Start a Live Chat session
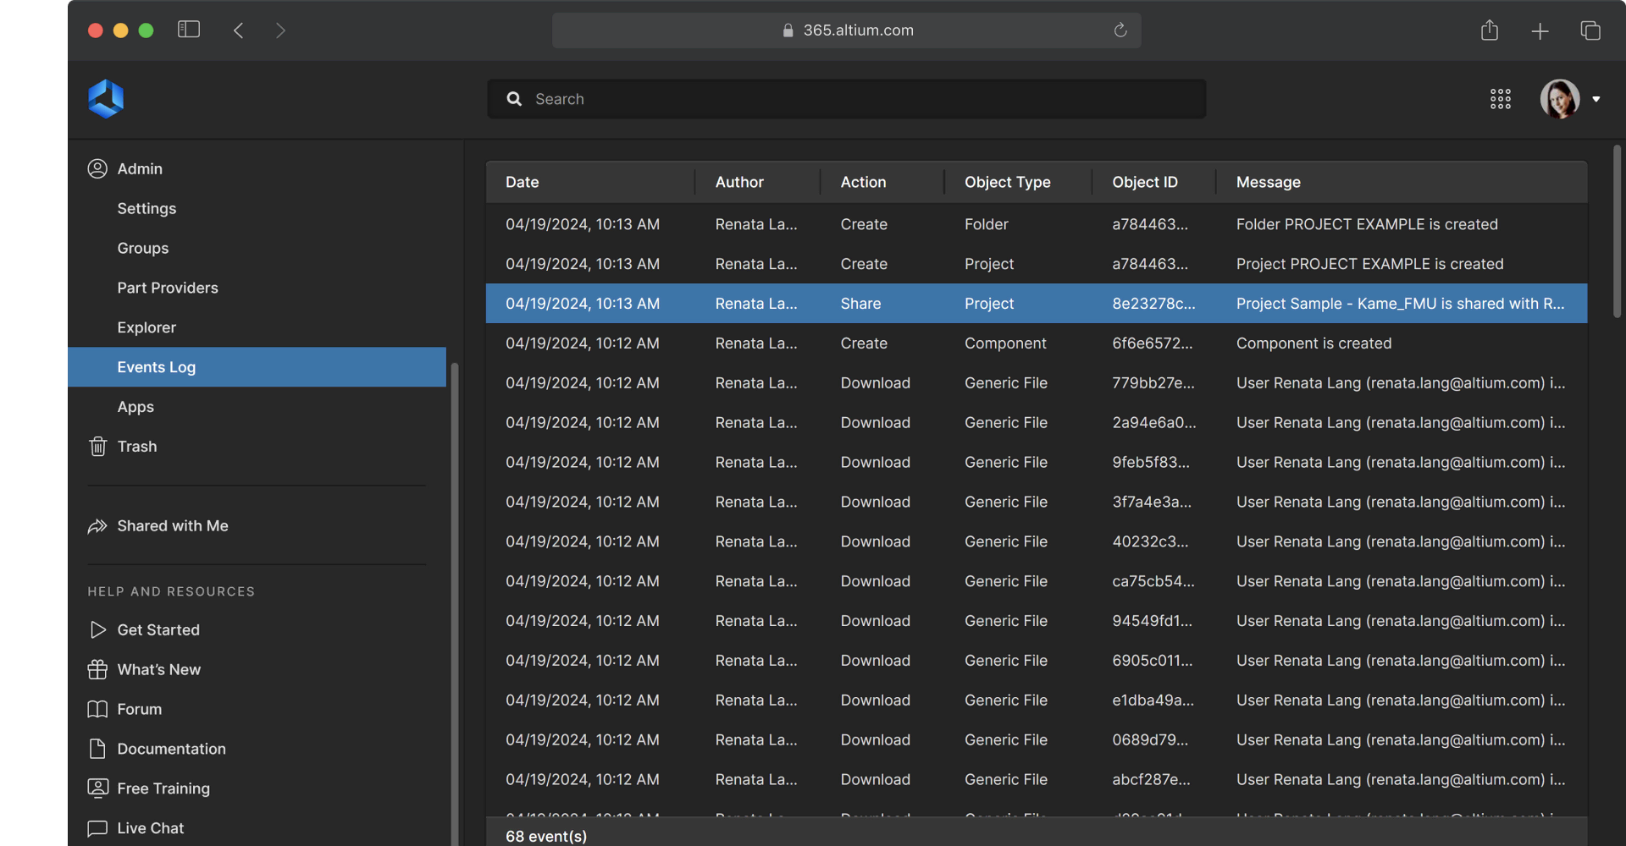1626x846 pixels. point(150,828)
